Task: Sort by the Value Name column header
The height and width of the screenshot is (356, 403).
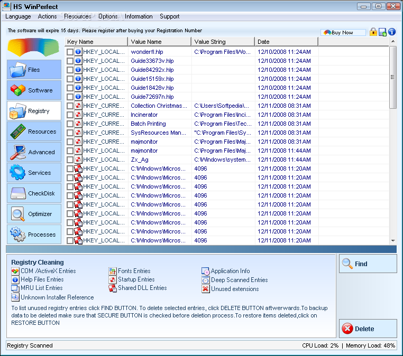Action: click(x=160, y=42)
